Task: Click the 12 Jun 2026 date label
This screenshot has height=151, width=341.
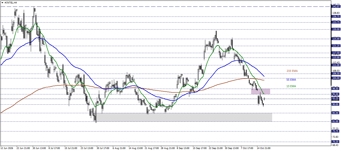Action: pyautogui.click(x=7, y=148)
